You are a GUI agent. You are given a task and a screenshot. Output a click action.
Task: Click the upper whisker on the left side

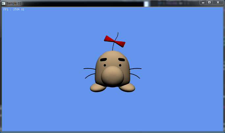click(x=89, y=69)
